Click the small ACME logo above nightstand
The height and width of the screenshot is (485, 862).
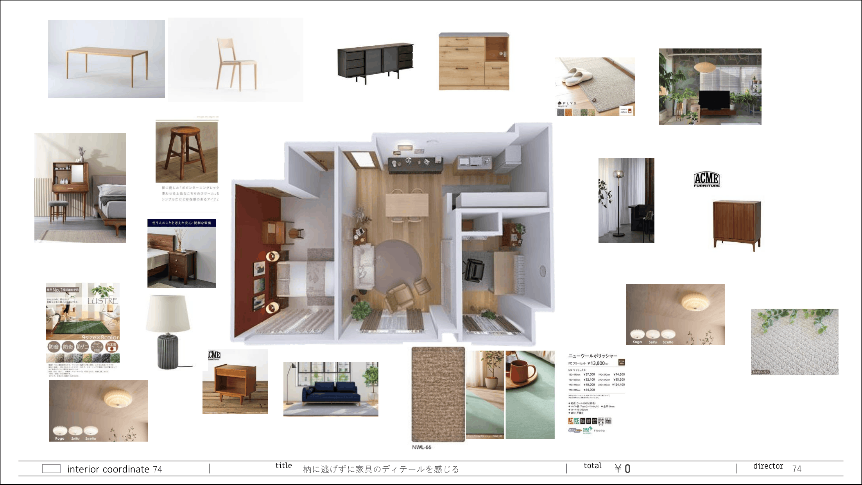[x=214, y=355]
